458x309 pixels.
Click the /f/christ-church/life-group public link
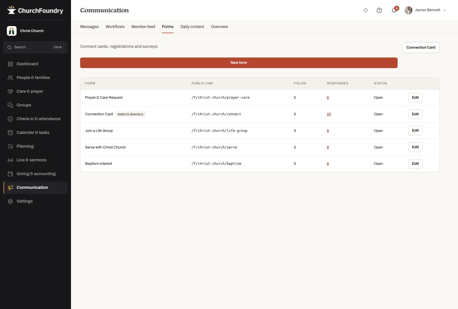tap(219, 131)
